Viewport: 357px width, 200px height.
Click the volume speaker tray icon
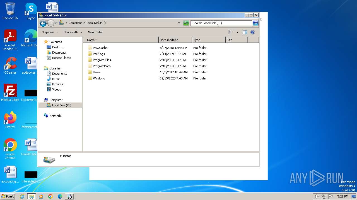[x=317, y=196]
